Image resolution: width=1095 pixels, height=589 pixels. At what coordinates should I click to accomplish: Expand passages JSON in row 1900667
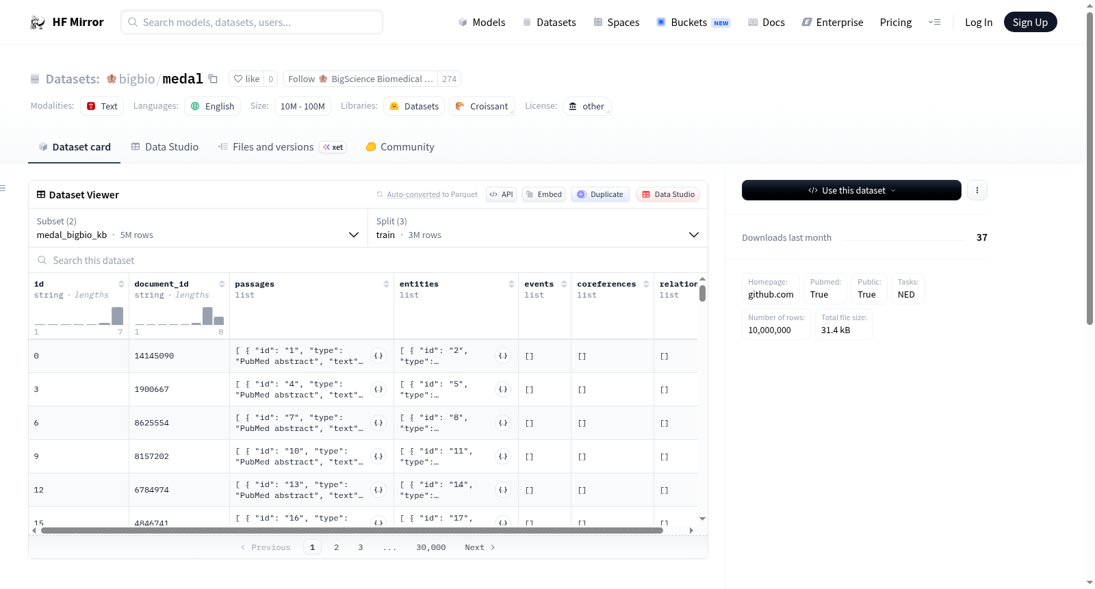[378, 389]
